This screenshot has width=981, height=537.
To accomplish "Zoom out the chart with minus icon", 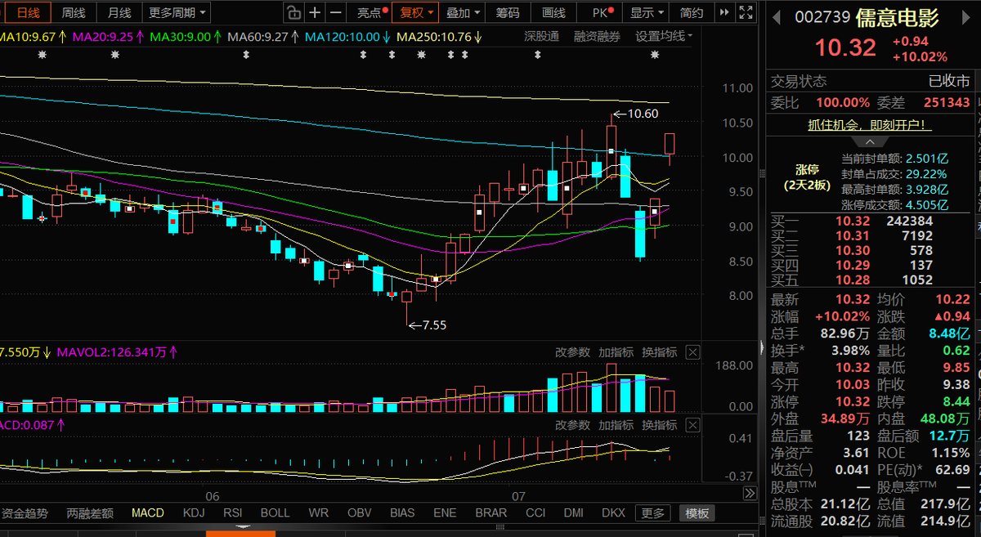I will point(335,12).
